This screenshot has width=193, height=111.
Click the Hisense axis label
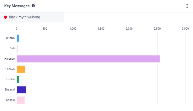[x=9, y=59]
